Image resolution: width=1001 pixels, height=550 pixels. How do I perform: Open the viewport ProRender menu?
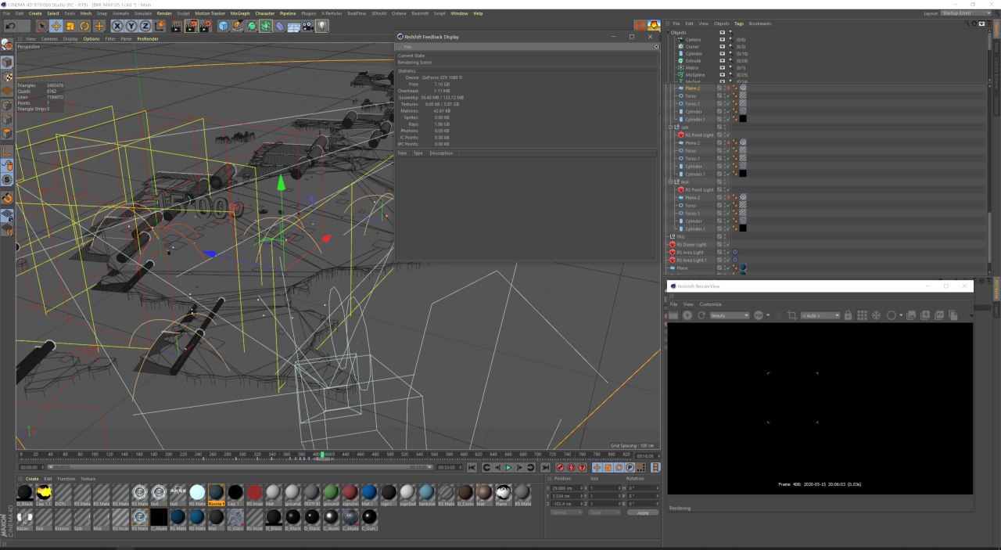coord(147,38)
